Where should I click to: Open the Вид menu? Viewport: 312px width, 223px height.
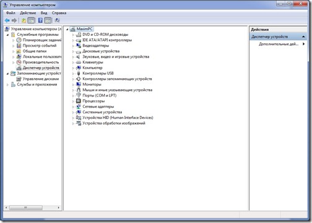[44, 13]
